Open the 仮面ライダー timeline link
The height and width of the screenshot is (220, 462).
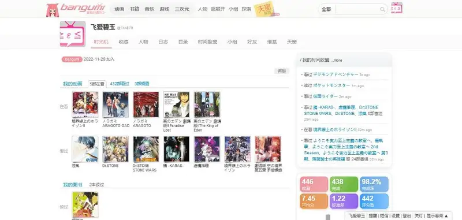click(x=325, y=96)
